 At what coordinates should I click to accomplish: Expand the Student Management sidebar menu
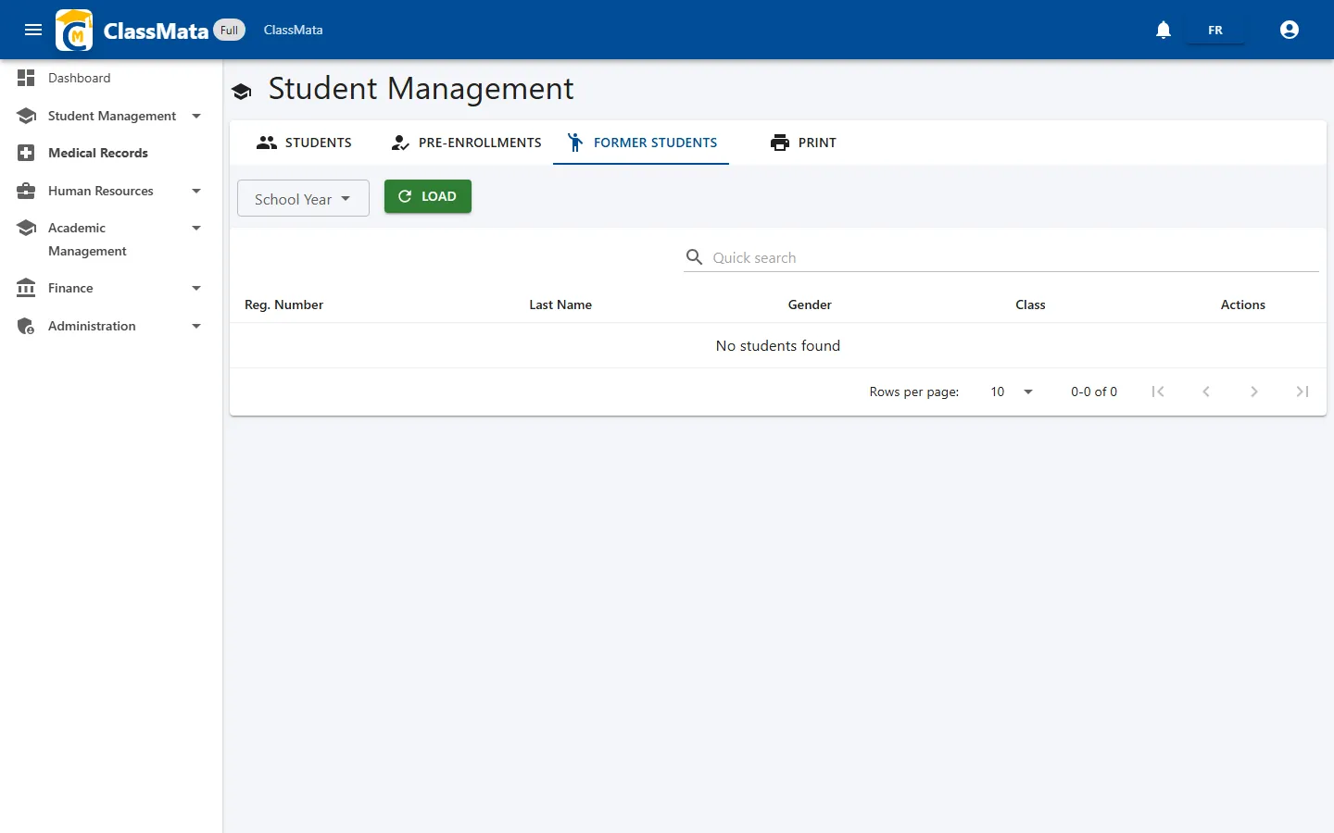[x=111, y=116]
